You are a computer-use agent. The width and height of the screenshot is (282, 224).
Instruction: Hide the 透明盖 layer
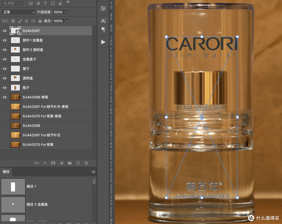[x=5, y=78]
